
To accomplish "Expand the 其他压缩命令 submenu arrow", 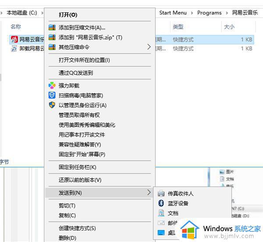I will [x=149, y=47].
